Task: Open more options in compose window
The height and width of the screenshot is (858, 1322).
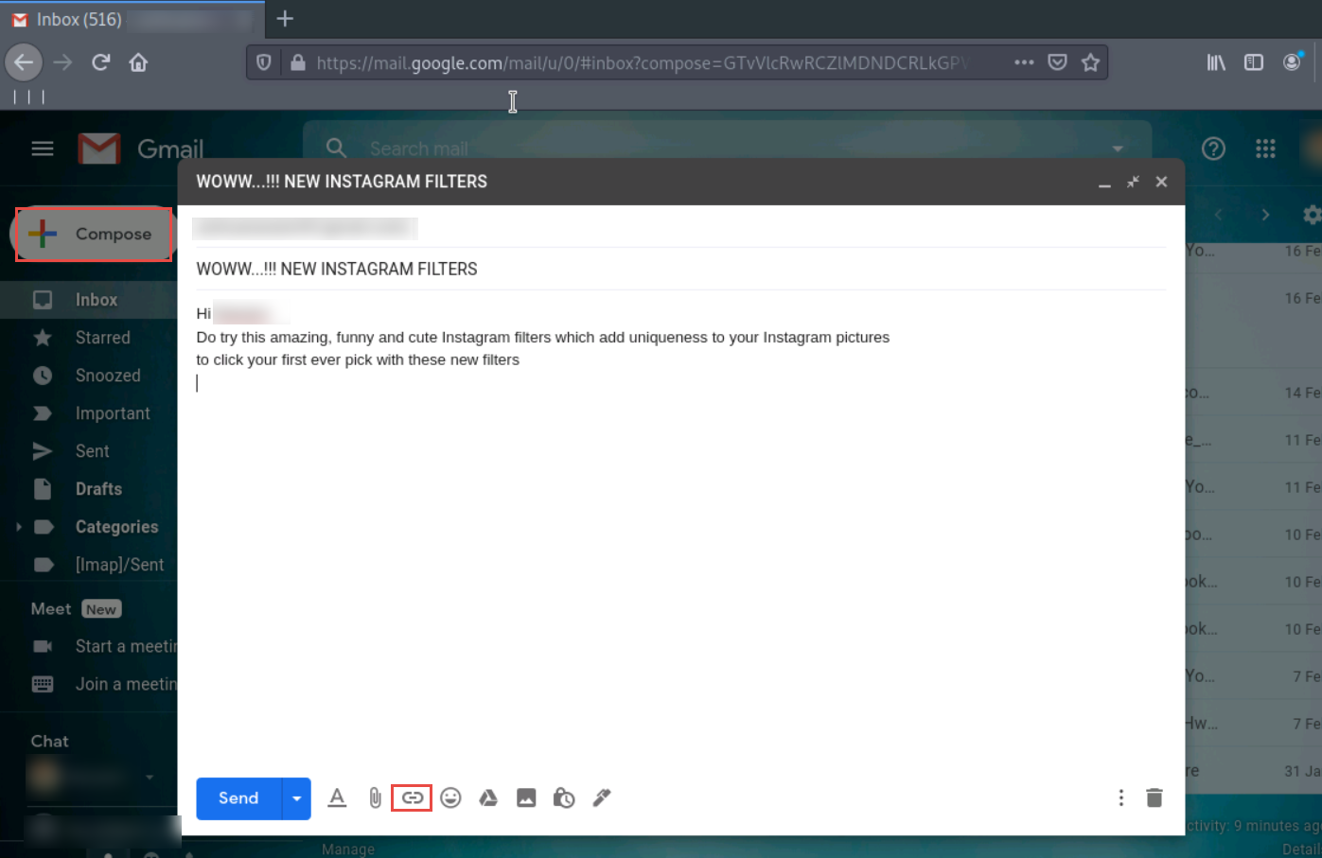Action: pyautogui.click(x=1121, y=798)
